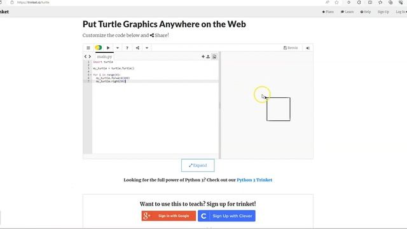The width and height of the screenshot is (407, 229).
Task: Open Plans in the top navigation
Action: click(328, 12)
